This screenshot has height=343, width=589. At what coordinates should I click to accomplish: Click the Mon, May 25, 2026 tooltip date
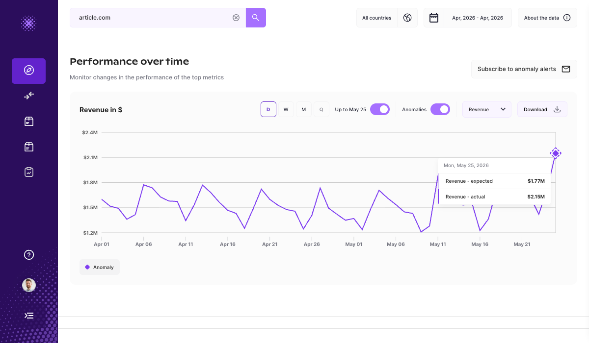pyautogui.click(x=466, y=166)
